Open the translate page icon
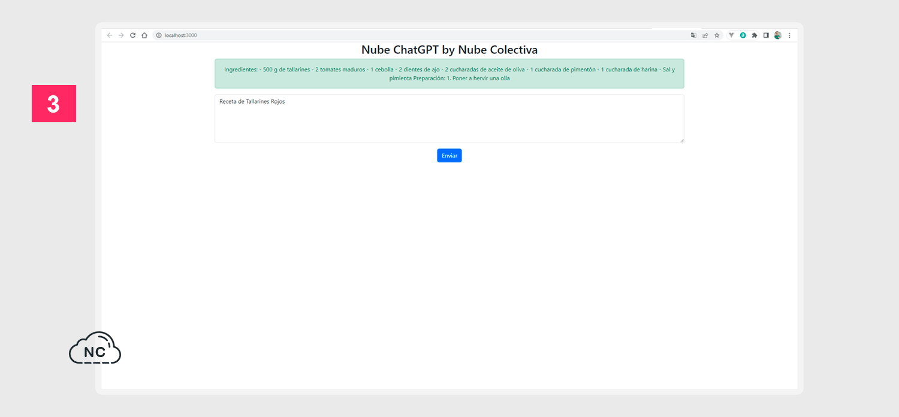 [693, 35]
